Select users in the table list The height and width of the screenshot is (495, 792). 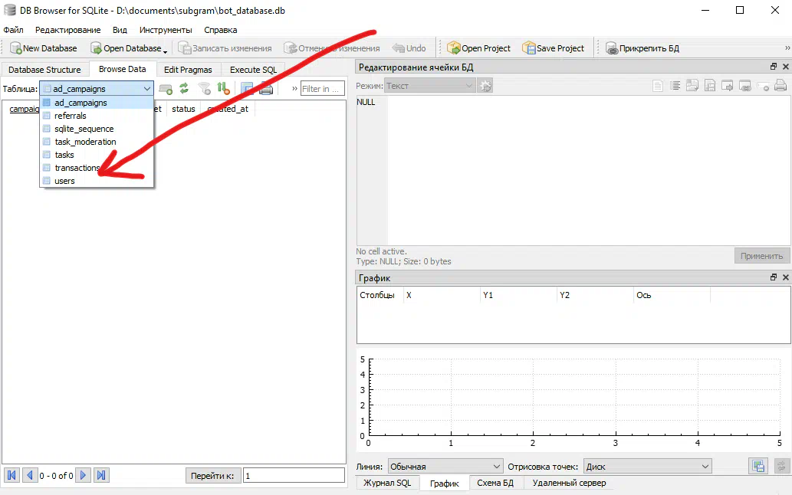97,181
